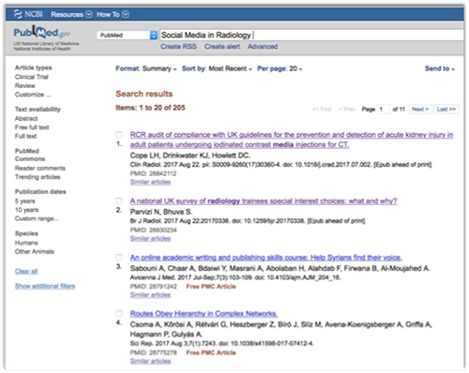469x373 pixels.
Task: Click Similar articles under PMID 28842112
Action: click(150, 182)
